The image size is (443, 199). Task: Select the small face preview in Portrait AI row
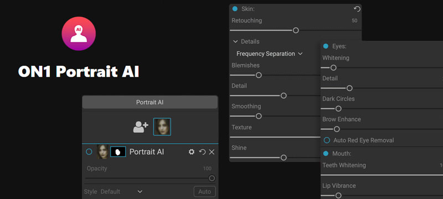[x=102, y=152]
